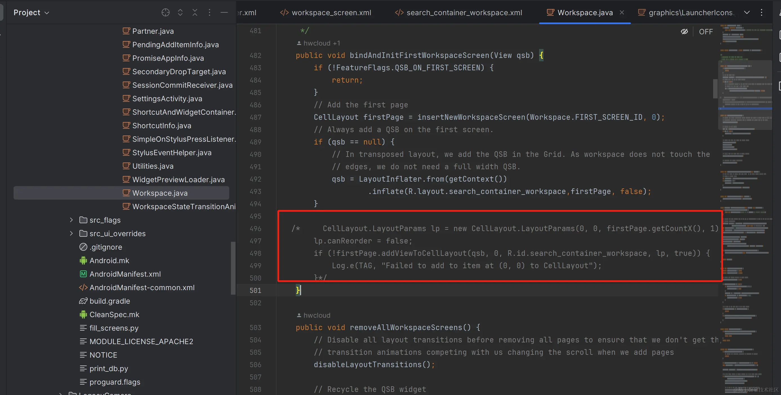The width and height of the screenshot is (781, 395).
Task: Click the workspace_screen.xml tab code icon
Action: coord(284,12)
